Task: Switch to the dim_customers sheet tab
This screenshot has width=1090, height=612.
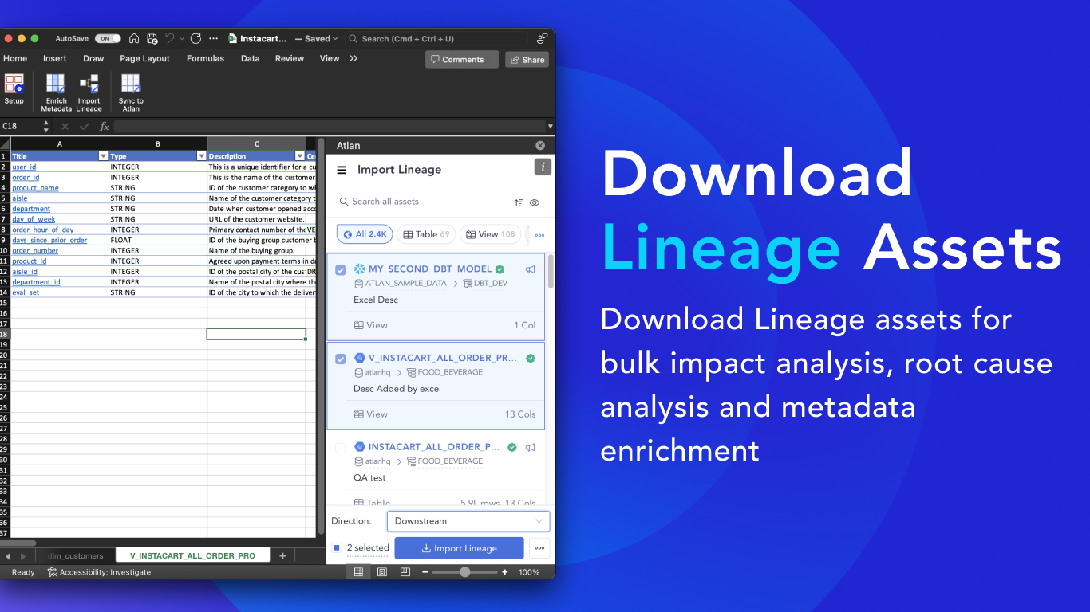Action: coord(76,555)
